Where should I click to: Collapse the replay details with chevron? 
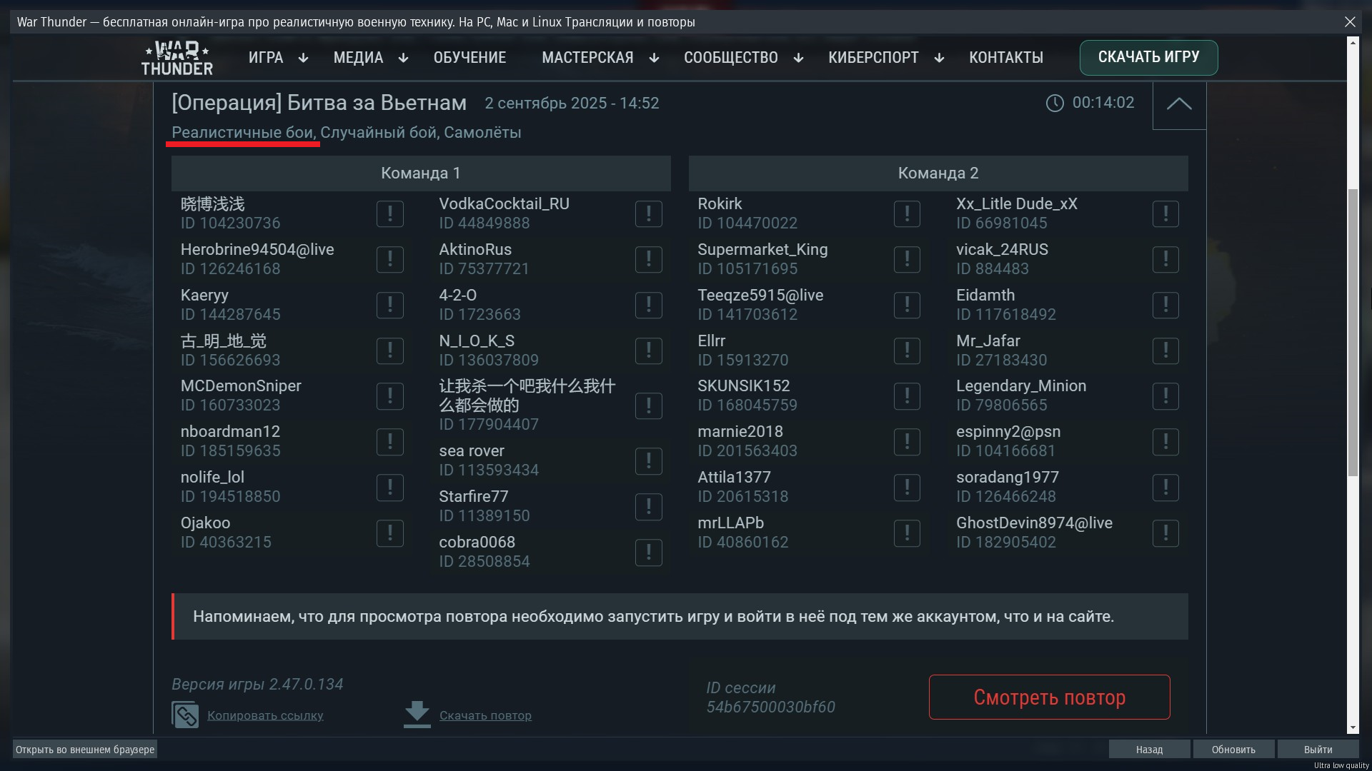[1179, 104]
